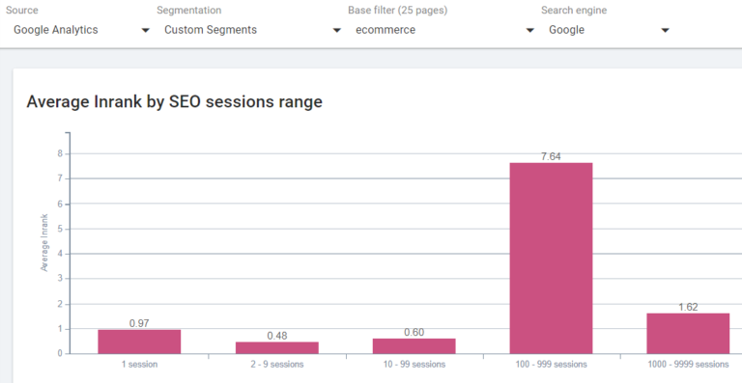Click the 0.60 value label
The height and width of the screenshot is (383, 742).
tap(414, 333)
